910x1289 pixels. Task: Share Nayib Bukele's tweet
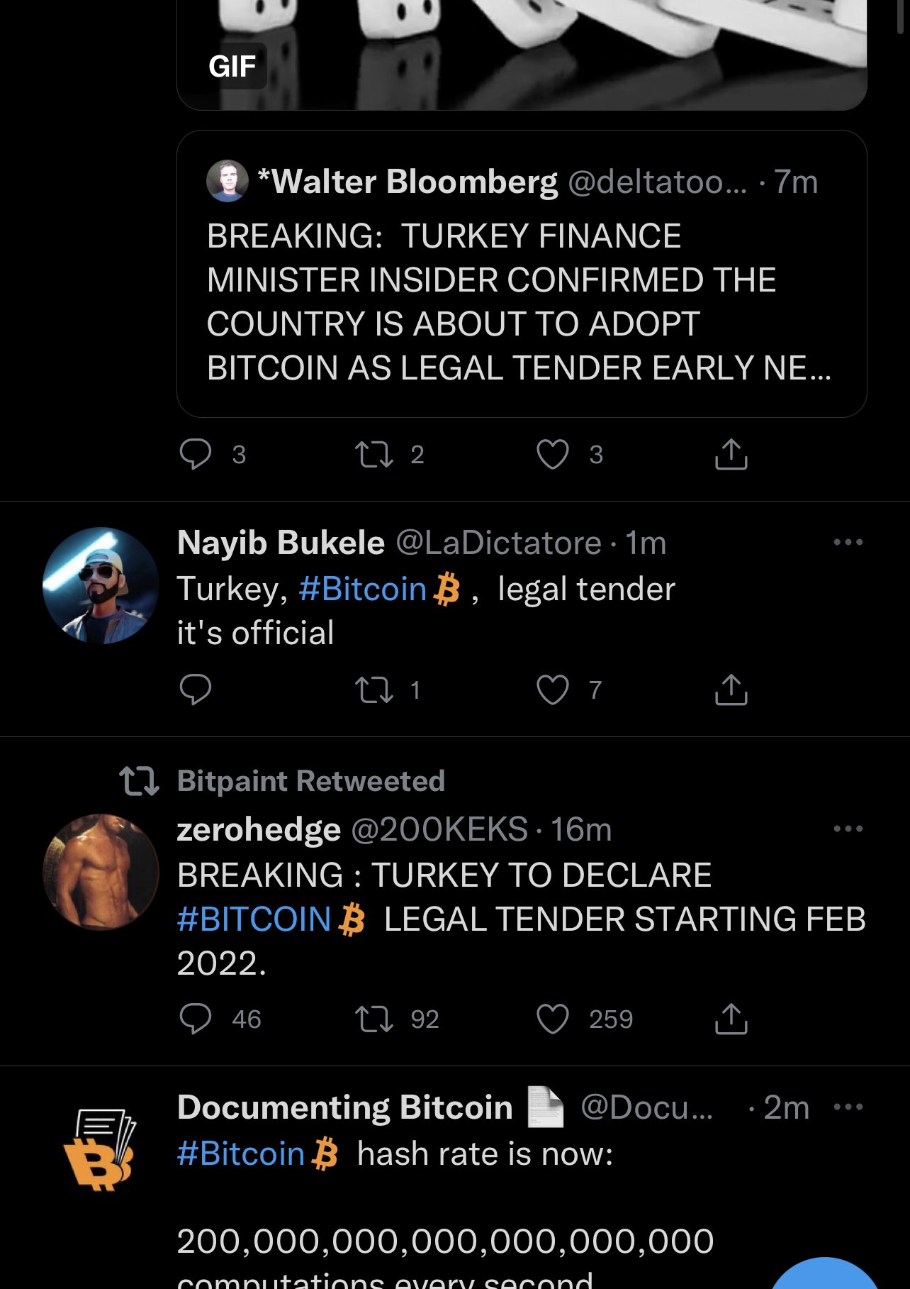pos(731,690)
